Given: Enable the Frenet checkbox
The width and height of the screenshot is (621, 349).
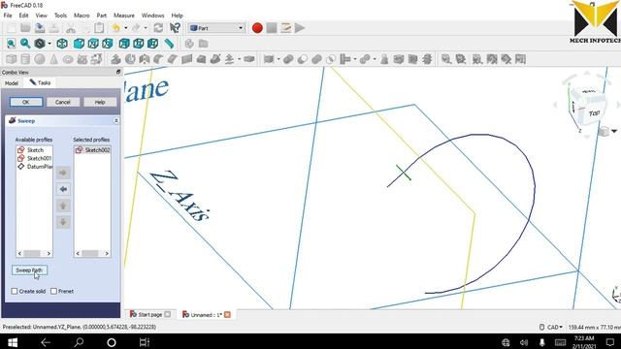Looking at the screenshot, I should click(54, 291).
